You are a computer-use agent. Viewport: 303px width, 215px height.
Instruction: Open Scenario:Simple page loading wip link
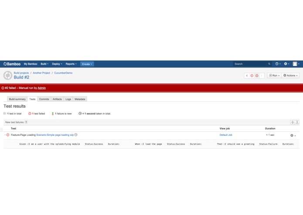[x=55, y=135]
